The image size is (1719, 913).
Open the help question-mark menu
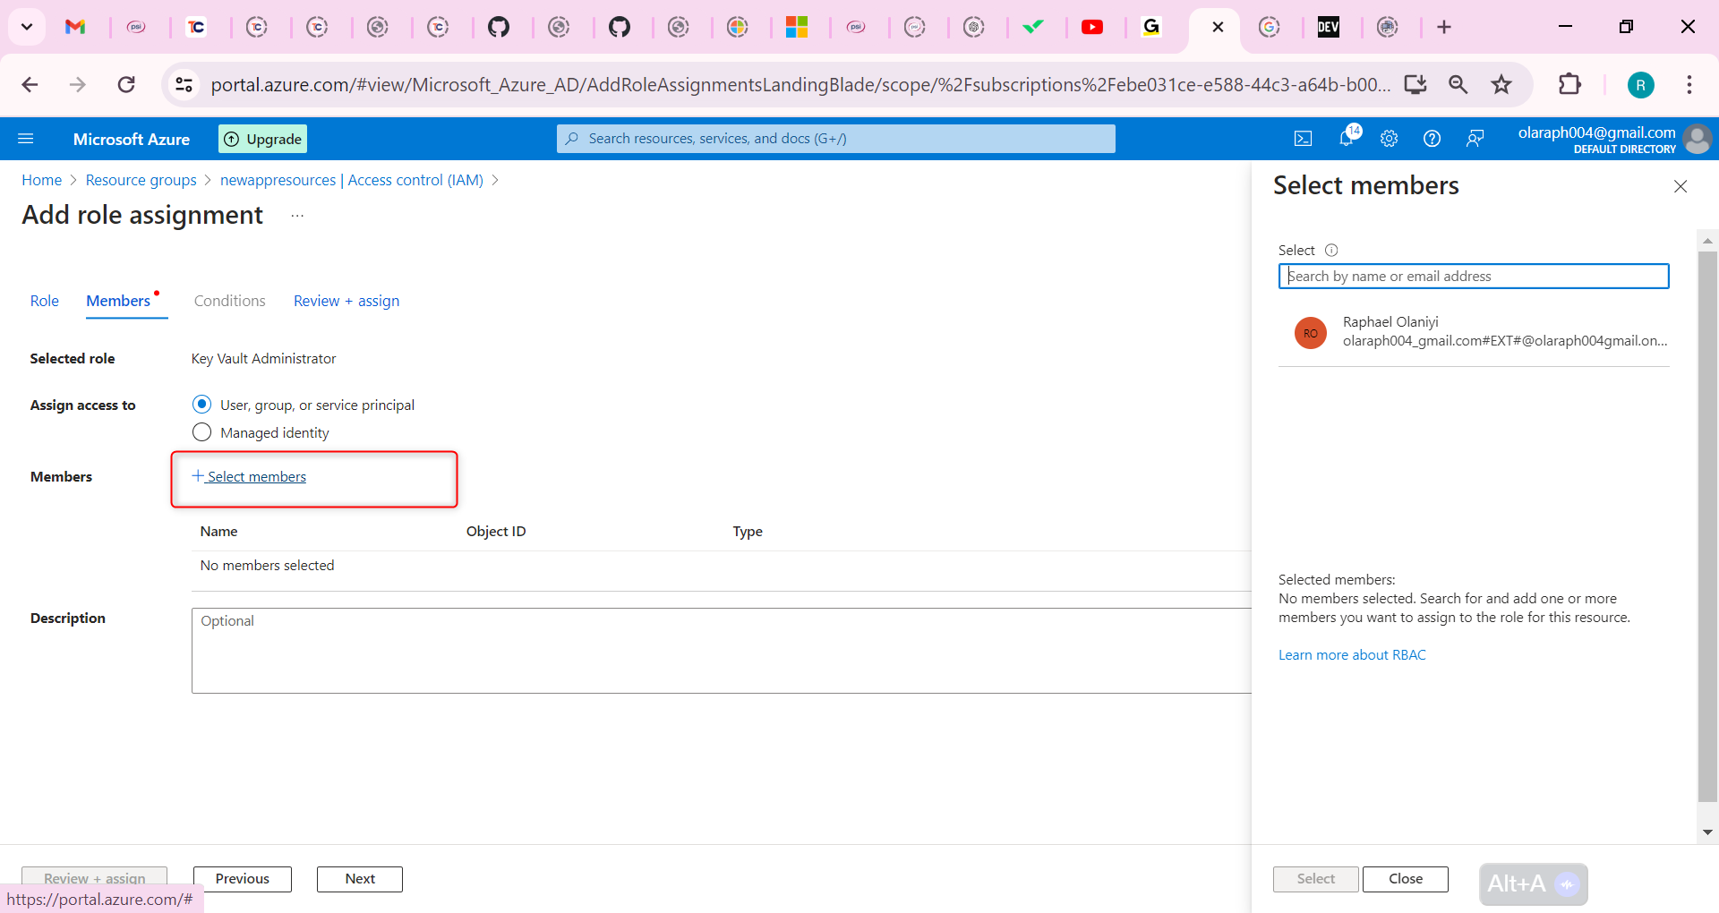tap(1431, 138)
